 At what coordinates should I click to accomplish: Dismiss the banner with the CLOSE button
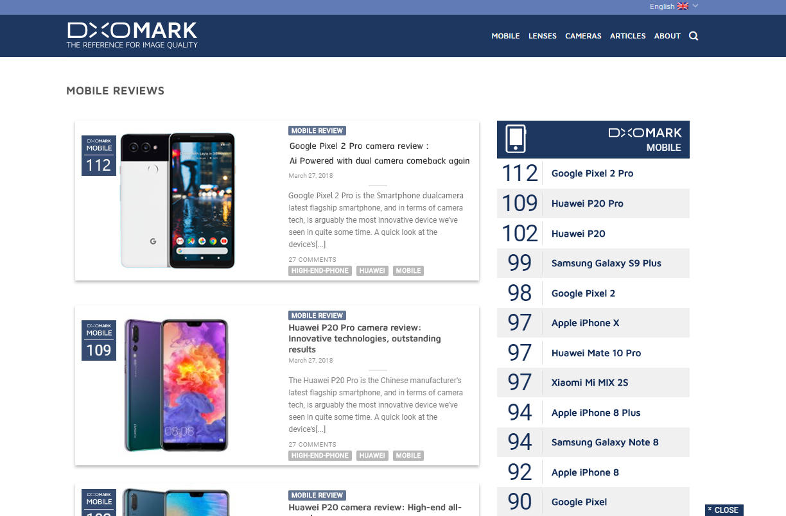coord(724,510)
